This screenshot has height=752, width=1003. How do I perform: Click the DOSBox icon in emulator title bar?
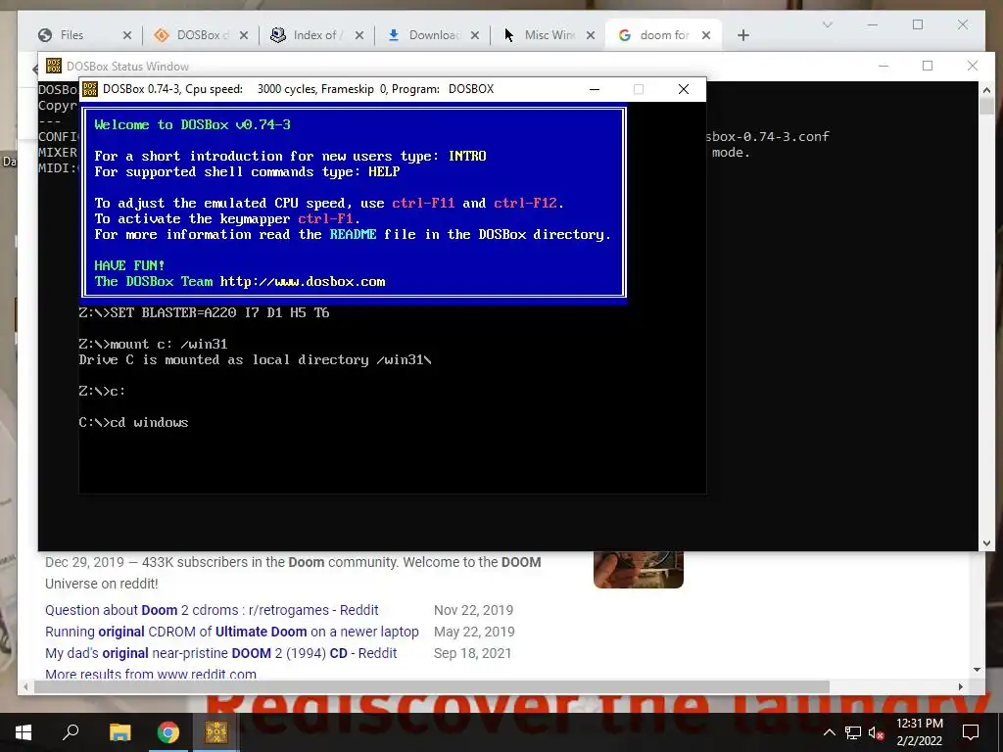click(x=90, y=89)
